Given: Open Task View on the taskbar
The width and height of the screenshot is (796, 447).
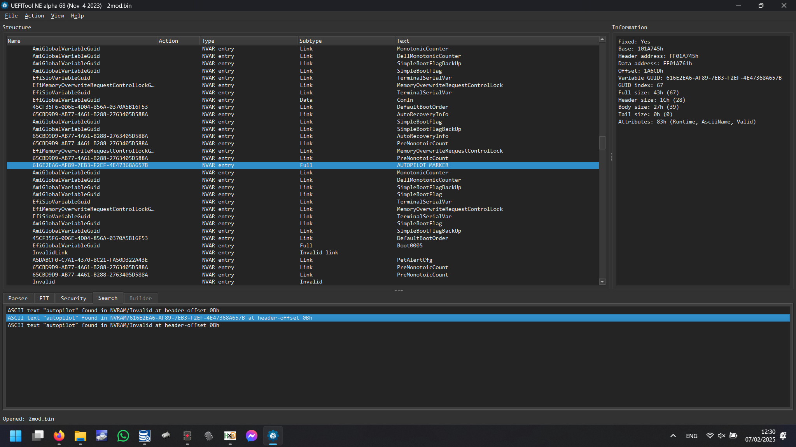Looking at the screenshot, I should (x=38, y=436).
